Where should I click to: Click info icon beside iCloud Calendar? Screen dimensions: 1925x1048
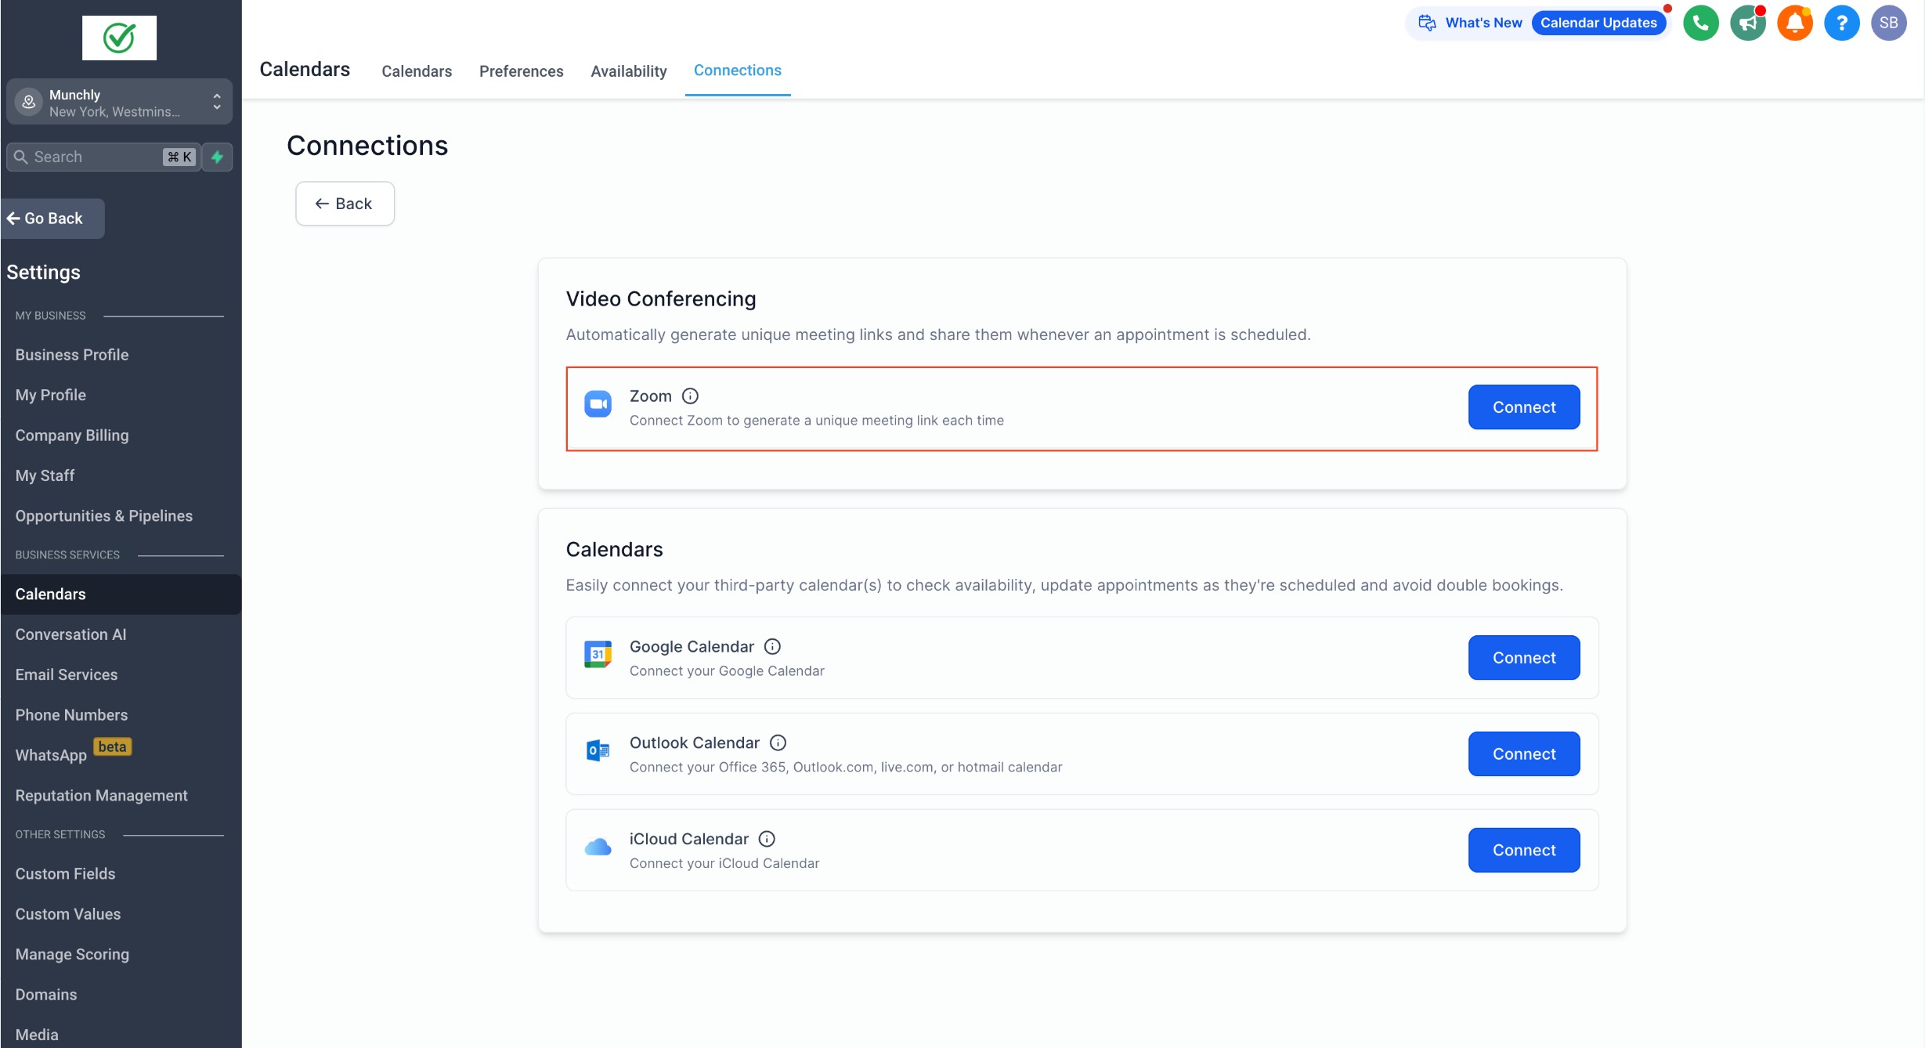767,839
